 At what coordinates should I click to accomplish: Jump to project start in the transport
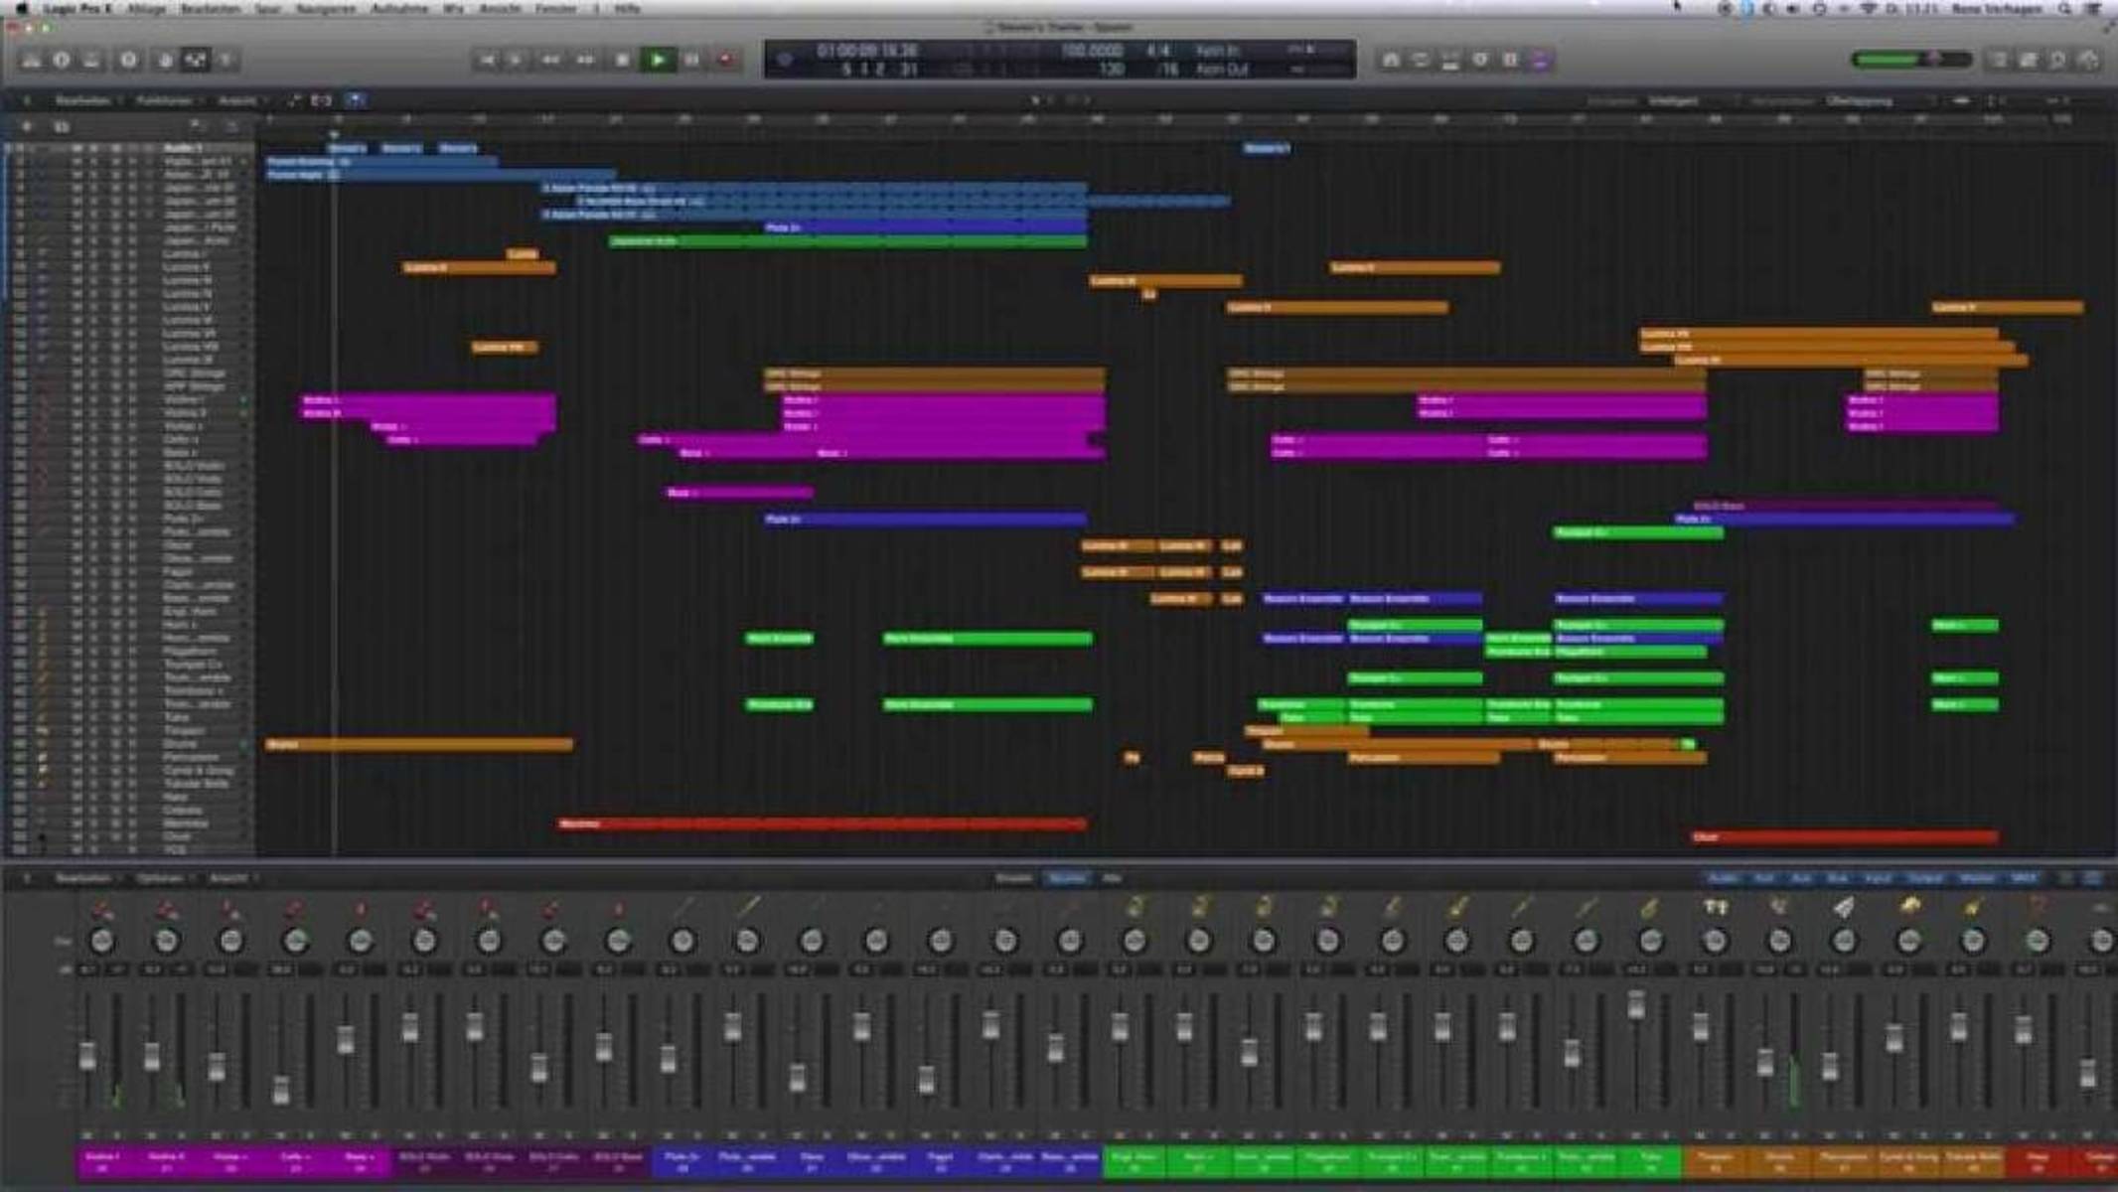(487, 61)
